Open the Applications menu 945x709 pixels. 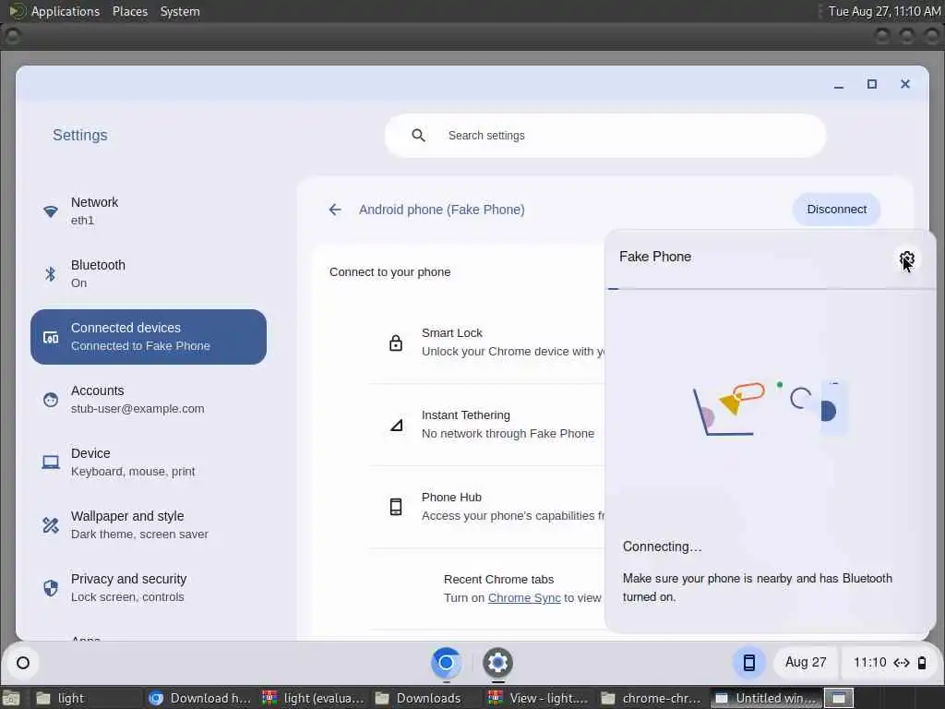tap(54, 11)
